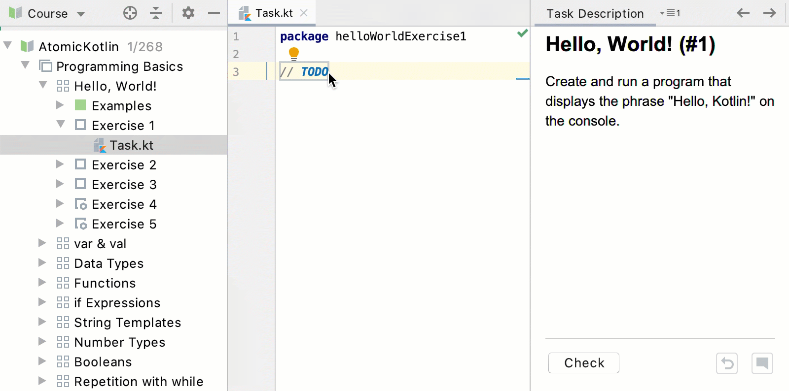
Task: Click the Programming Basics section icon
Action: (x=45, y=66)
